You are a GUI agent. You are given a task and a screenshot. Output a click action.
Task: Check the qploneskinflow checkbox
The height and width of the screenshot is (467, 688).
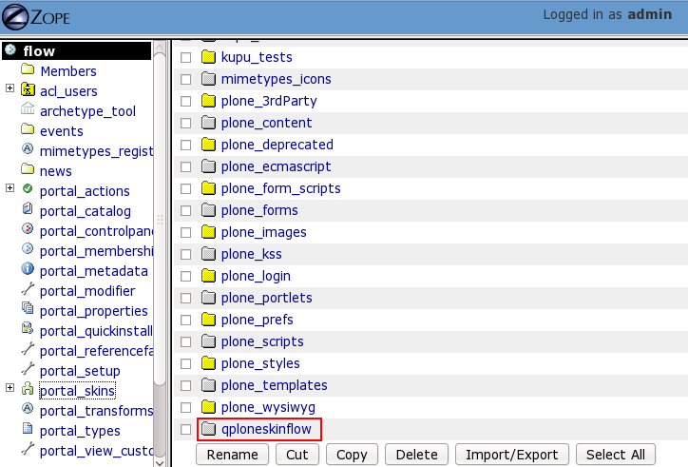coord(186,429)
